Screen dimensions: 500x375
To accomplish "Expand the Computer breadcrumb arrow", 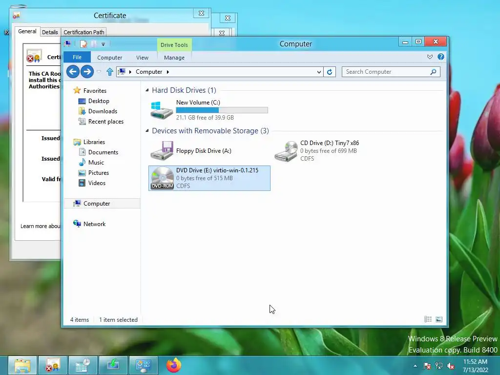I will point(168,72).
